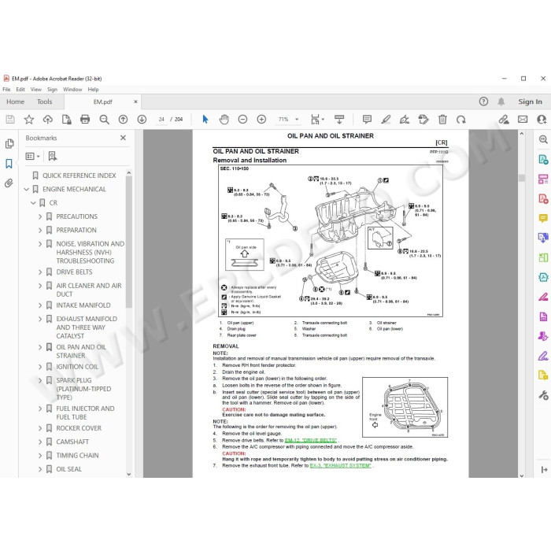551x551 pixels.
Task: Click the Zoom out minus icon
Action: 242,120
